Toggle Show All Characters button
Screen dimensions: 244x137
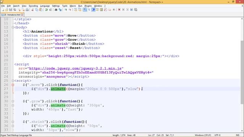pos(89,10)
